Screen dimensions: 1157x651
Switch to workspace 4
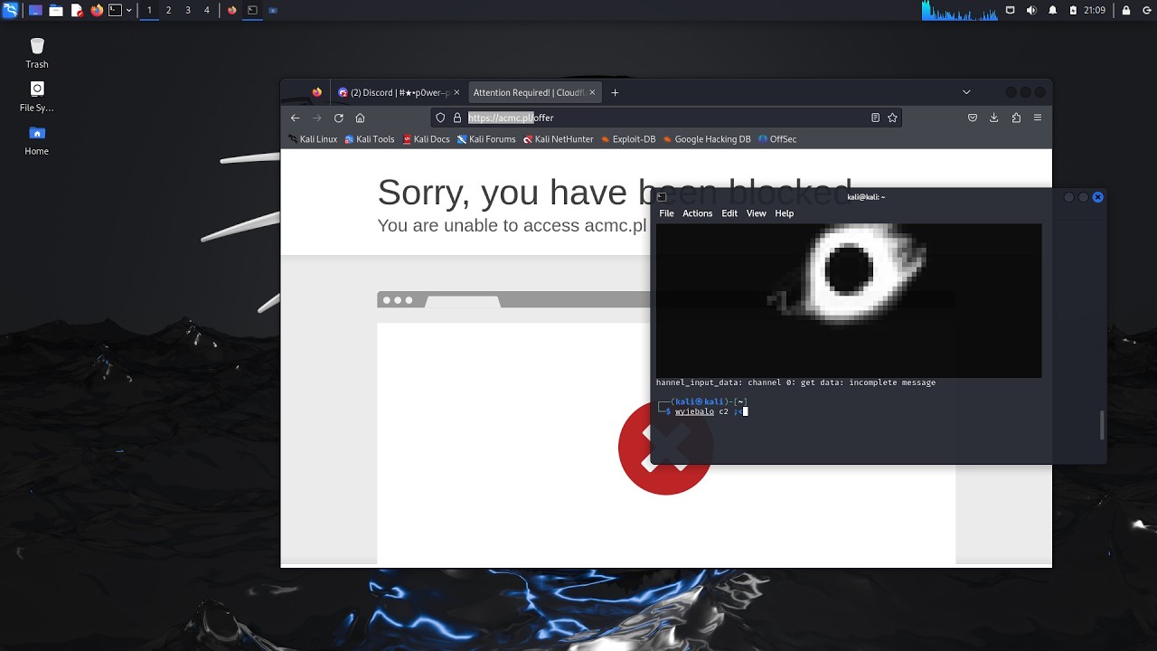(207, 10)
